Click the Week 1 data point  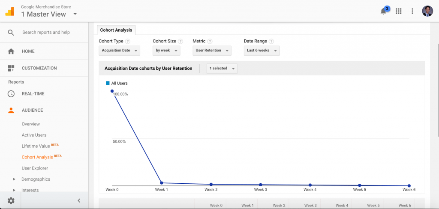coord(162,183)
